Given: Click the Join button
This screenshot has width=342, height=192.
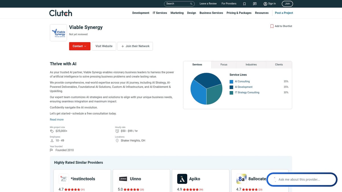Looking at the screenshot, I should [x=287, y=4].
